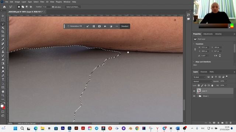Go to the Home screen
The width and height of the screenshot is (236, 132).
(4, 7)
